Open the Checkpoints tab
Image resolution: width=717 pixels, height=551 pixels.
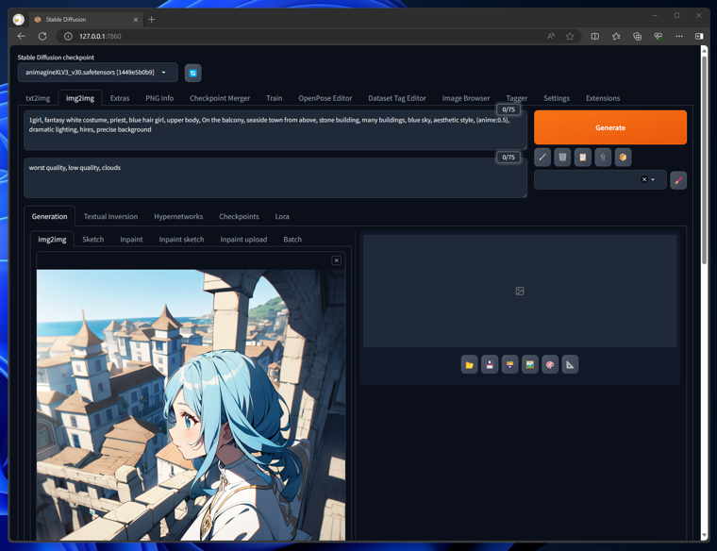pyautogui.click(x=239, y=217)
